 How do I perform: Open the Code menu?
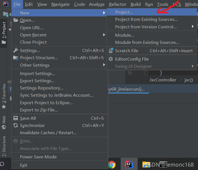[x=80, y=4]
